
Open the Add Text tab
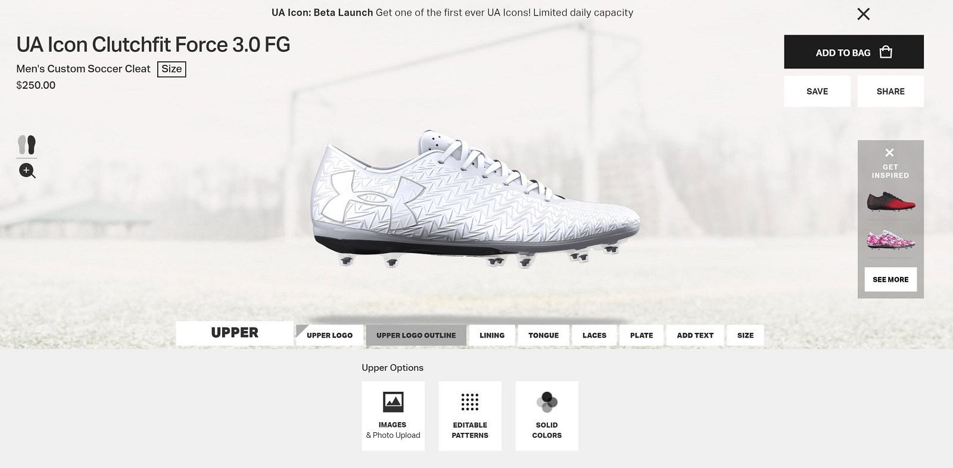click(695, 335)
